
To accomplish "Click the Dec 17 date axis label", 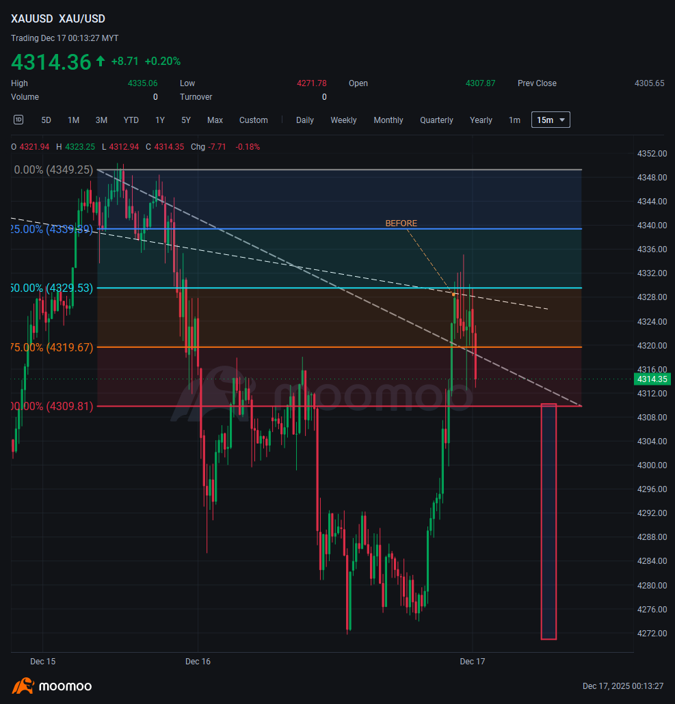I will (x=473, y=662).
